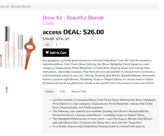Screen dimensions: 164x136
Task: Click the 67% off discount text
Action: point(63,39)
